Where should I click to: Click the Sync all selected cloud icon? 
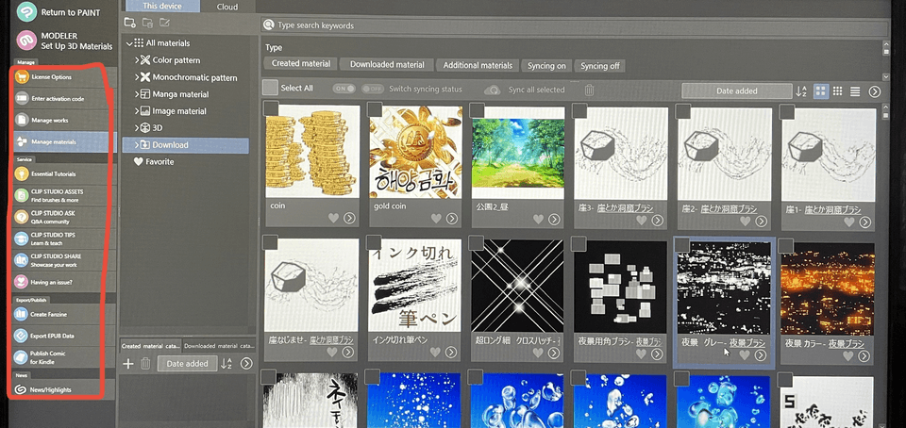pos(493,91)
